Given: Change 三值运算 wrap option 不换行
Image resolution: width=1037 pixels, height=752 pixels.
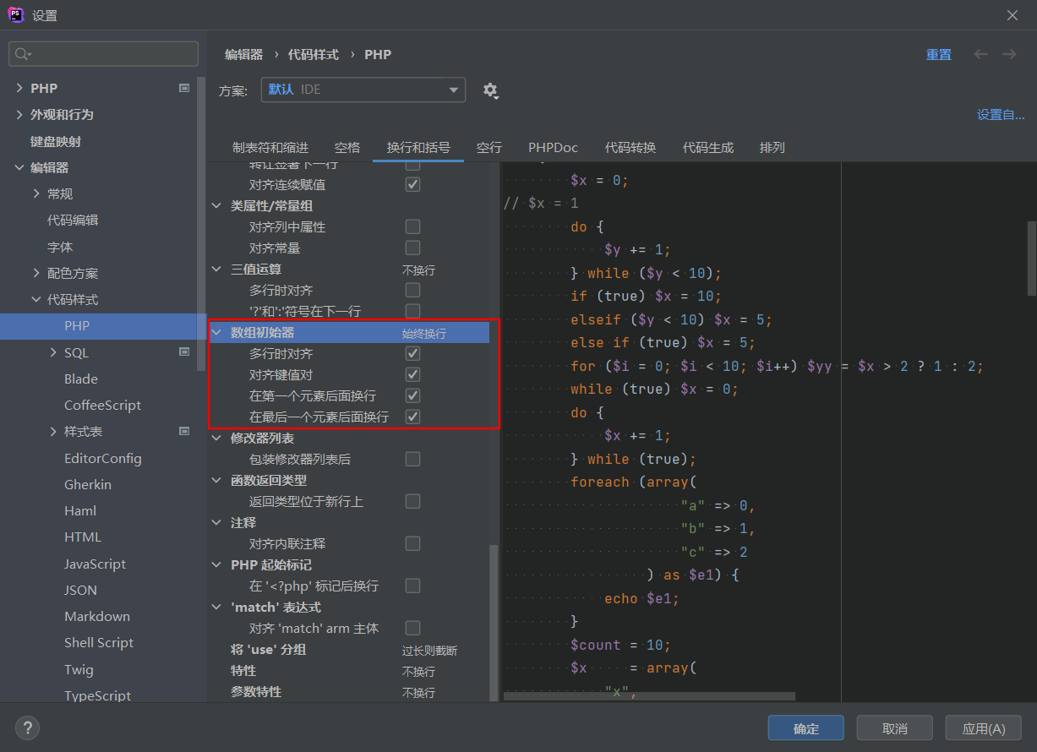Looking at the screenshot, I should (x=418, y=270).
